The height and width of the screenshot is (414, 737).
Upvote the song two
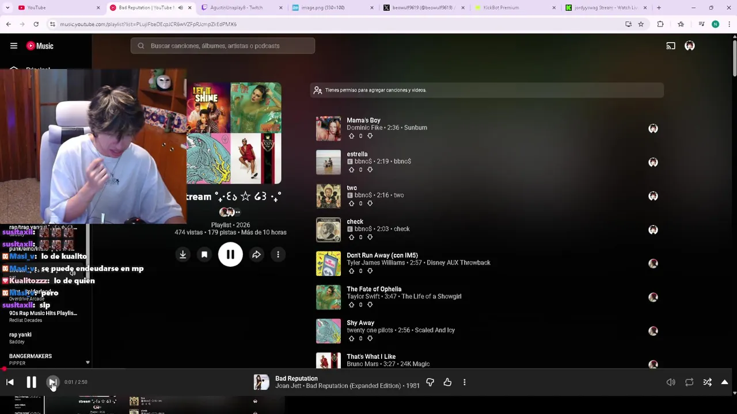(351, 204)
